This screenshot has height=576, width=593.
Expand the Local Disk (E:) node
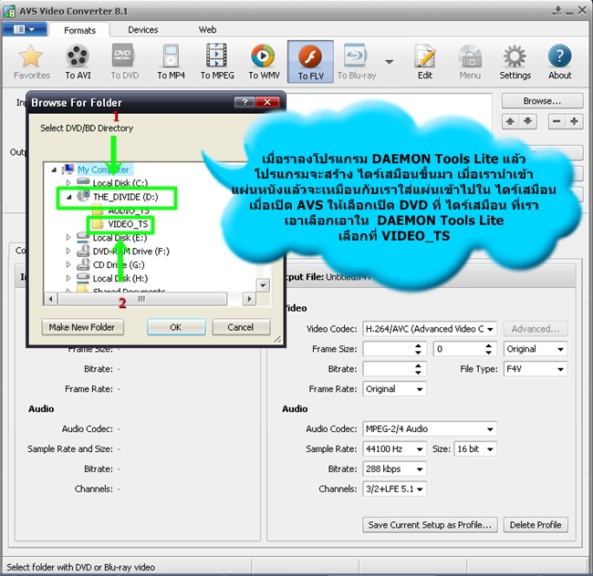(x=68, y=238)
